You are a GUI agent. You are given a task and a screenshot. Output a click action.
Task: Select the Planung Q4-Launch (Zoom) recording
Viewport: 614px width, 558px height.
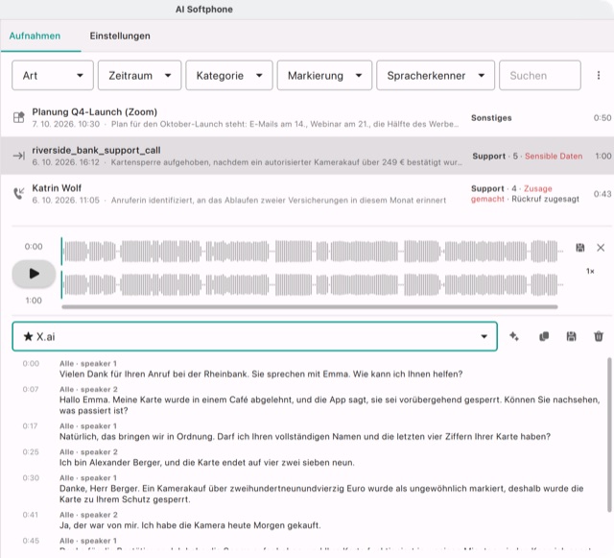click(x=307, y=117)
